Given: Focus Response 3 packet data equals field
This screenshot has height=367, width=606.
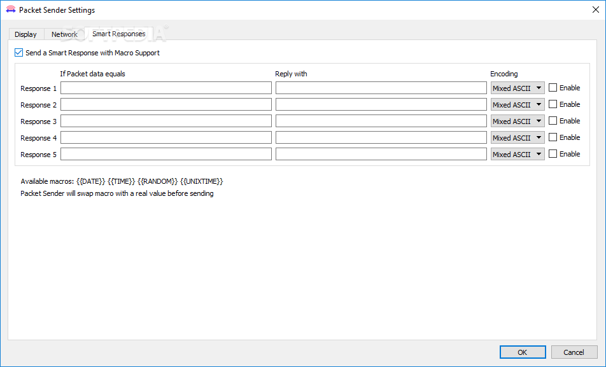Looking at the screenshot, I should coord(166,121).
